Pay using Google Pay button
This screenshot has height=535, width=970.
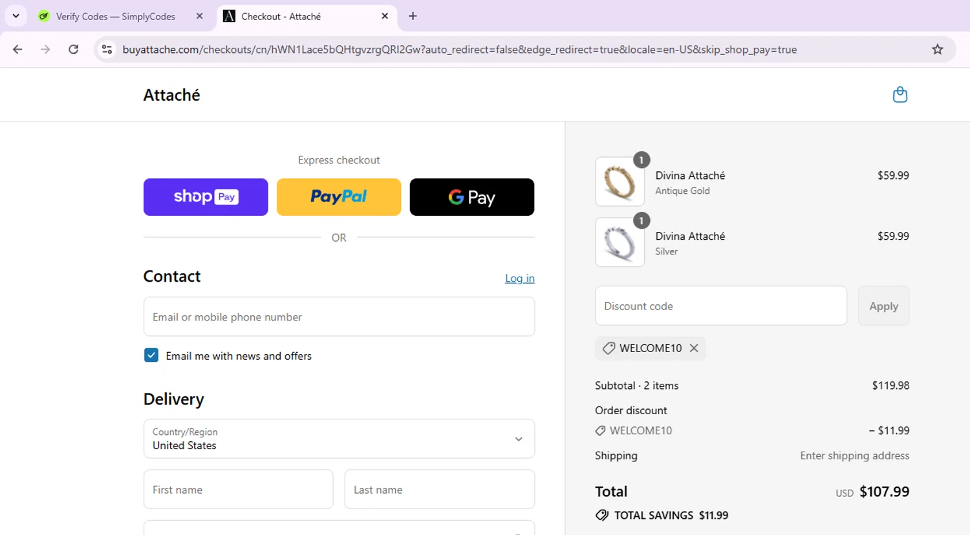click(472, 197)
